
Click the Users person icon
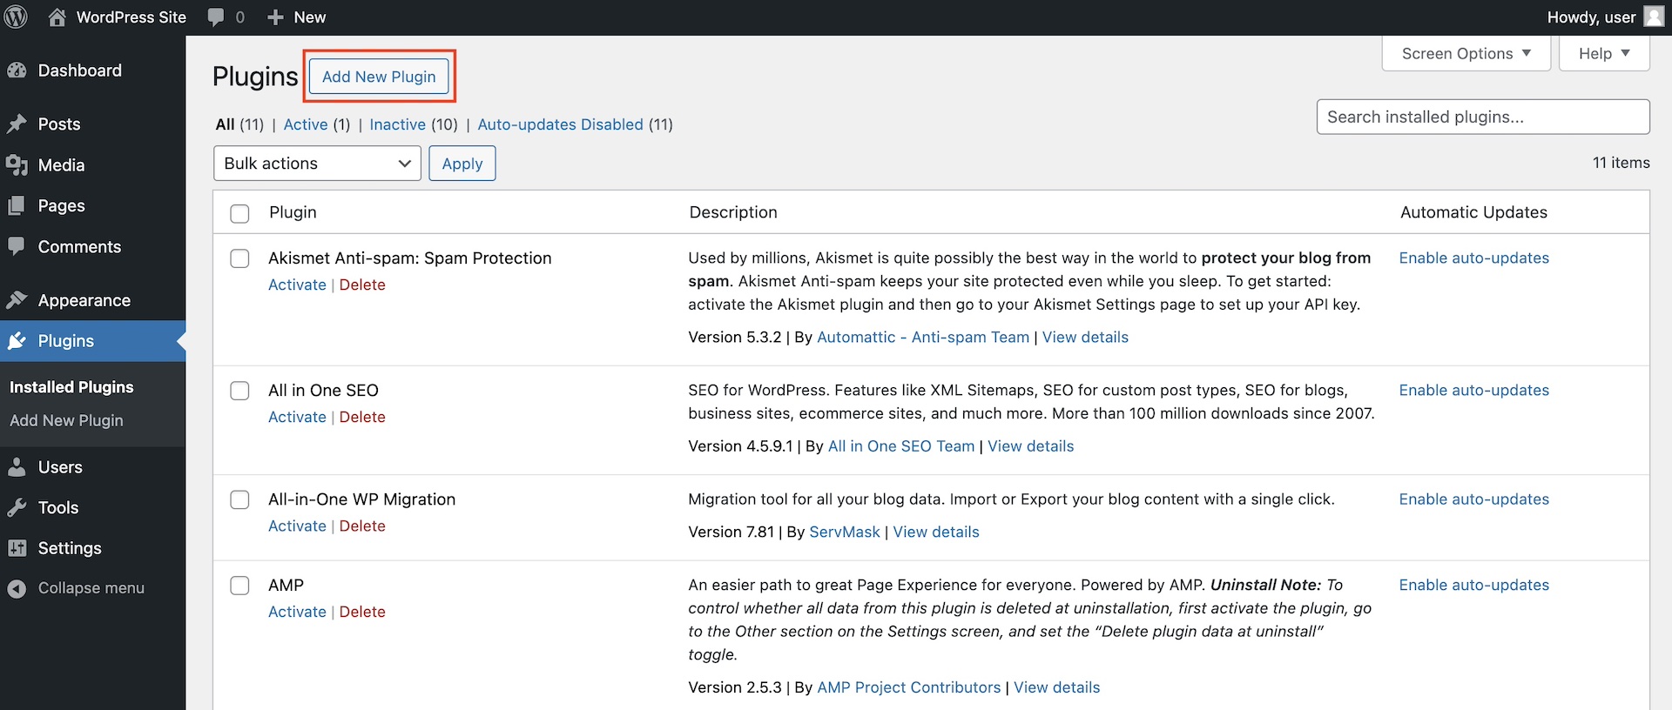pos(17,467)
